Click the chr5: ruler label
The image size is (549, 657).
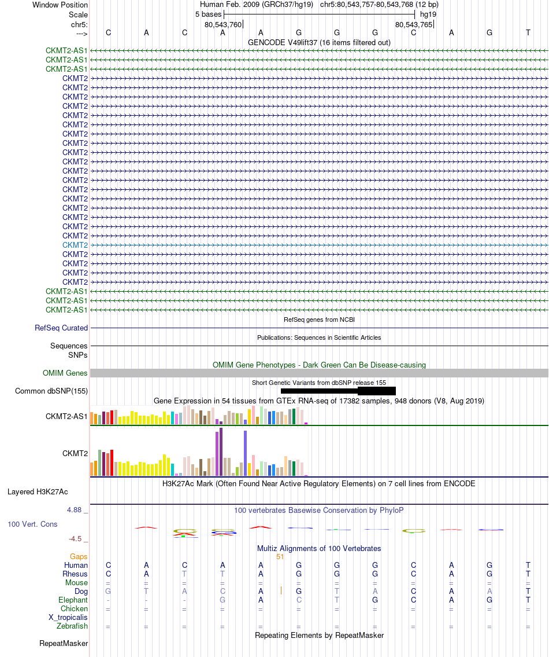[x=80, y=25]
